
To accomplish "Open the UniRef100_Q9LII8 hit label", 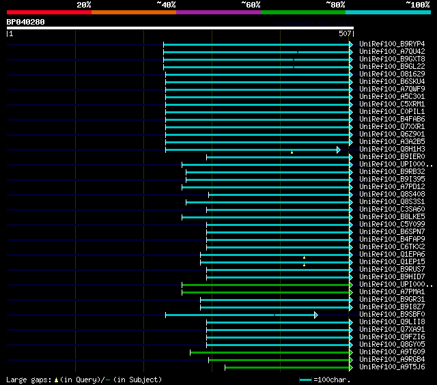I will 392,322.
